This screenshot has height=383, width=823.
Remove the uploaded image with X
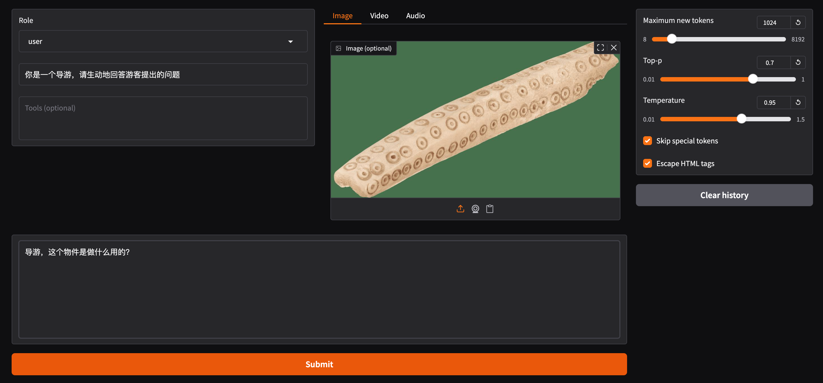tap(614, 48)
